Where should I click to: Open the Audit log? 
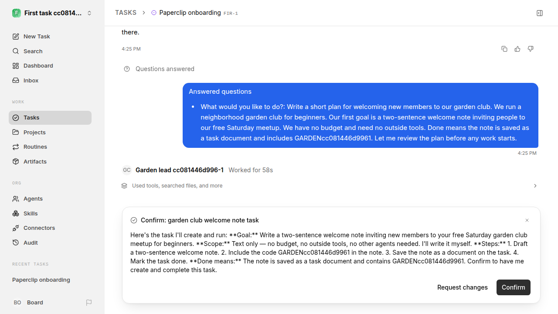coord(50,242)
